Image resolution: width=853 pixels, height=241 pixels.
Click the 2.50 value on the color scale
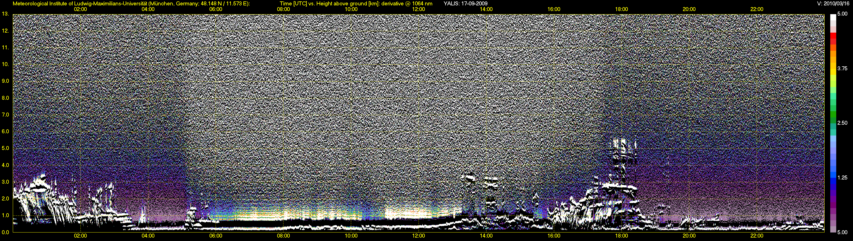842,123
